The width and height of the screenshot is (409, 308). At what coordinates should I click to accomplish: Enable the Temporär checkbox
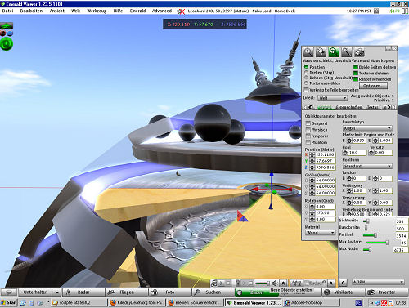[x=308, y=136]
